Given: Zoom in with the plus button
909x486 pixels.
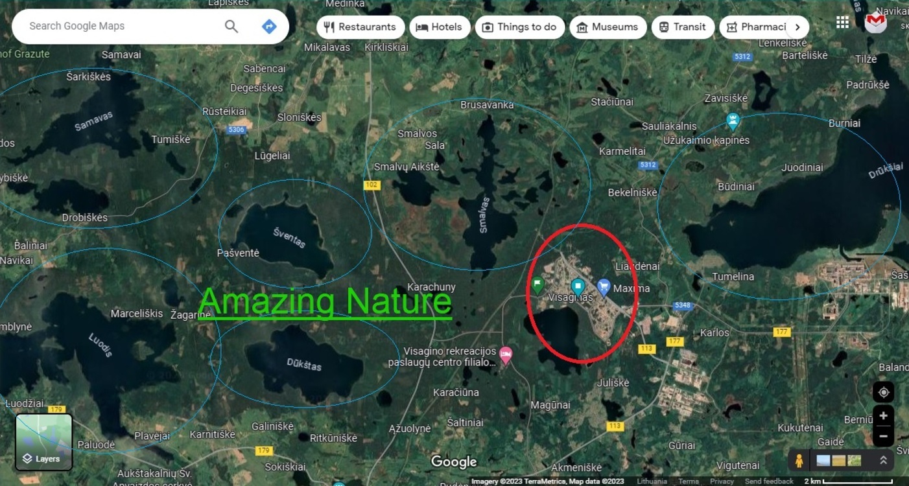Looking at the screenshot, I should coord(883,415).
